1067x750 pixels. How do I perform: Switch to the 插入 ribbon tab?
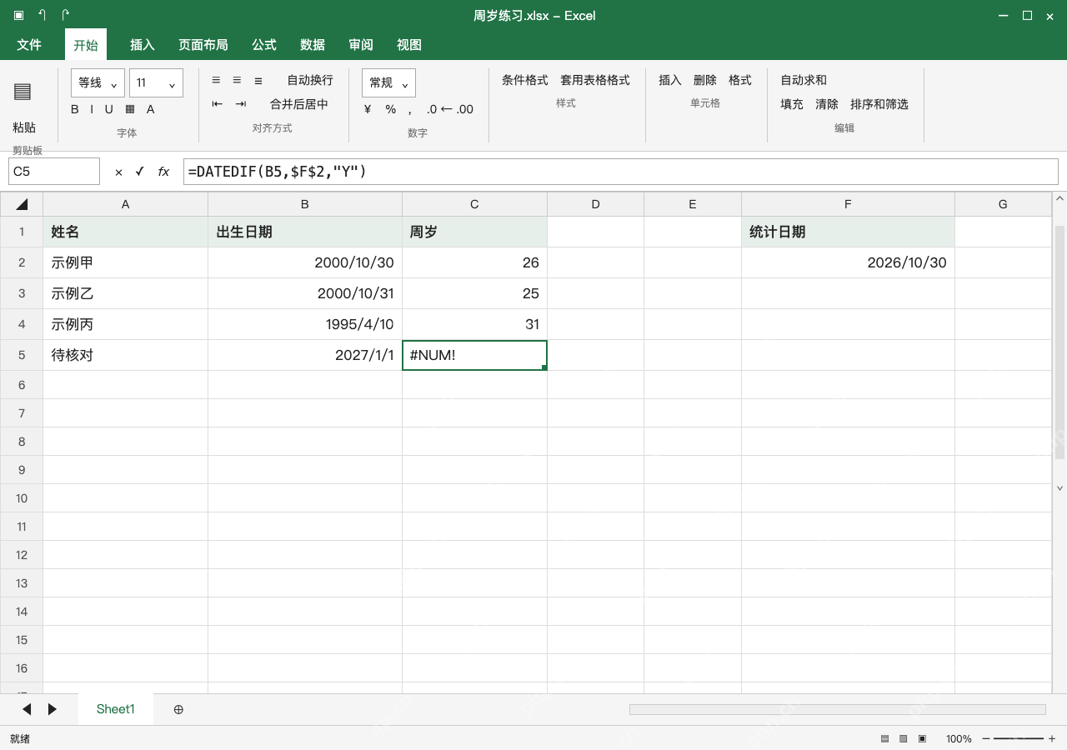point(143,45)
